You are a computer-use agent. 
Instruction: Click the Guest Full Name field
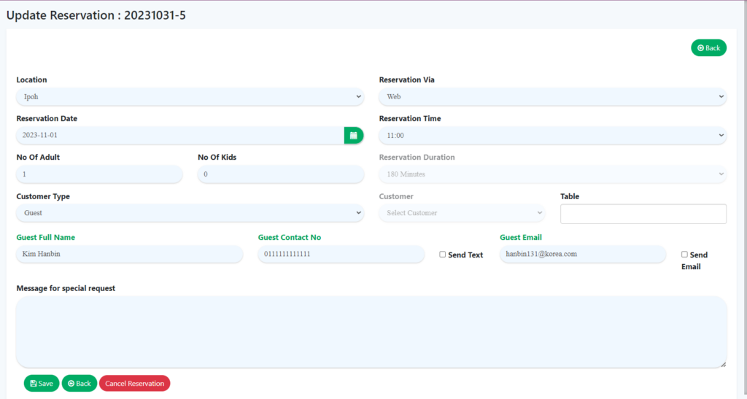click(129, 254)
